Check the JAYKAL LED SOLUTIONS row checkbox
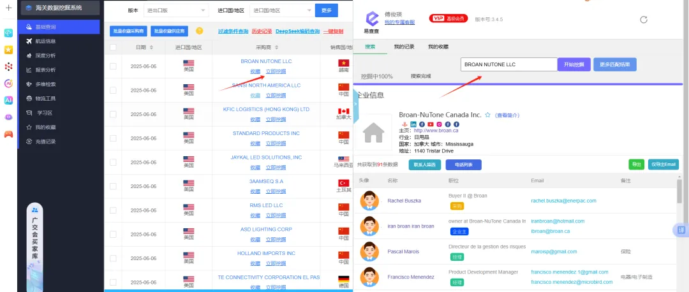 click(113, 162)
